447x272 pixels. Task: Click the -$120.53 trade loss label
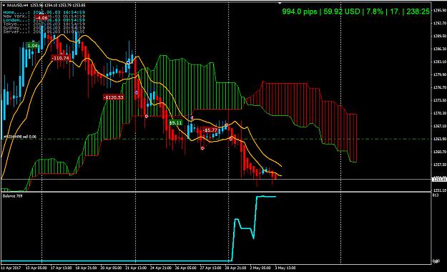pos(114,97)
